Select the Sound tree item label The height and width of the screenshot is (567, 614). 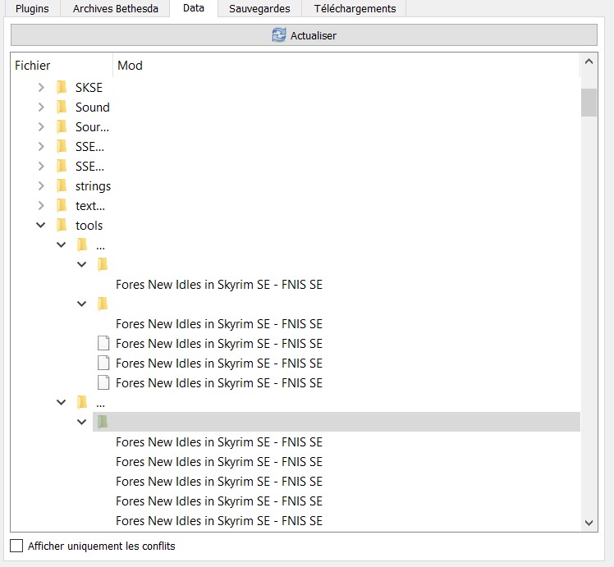93,107
